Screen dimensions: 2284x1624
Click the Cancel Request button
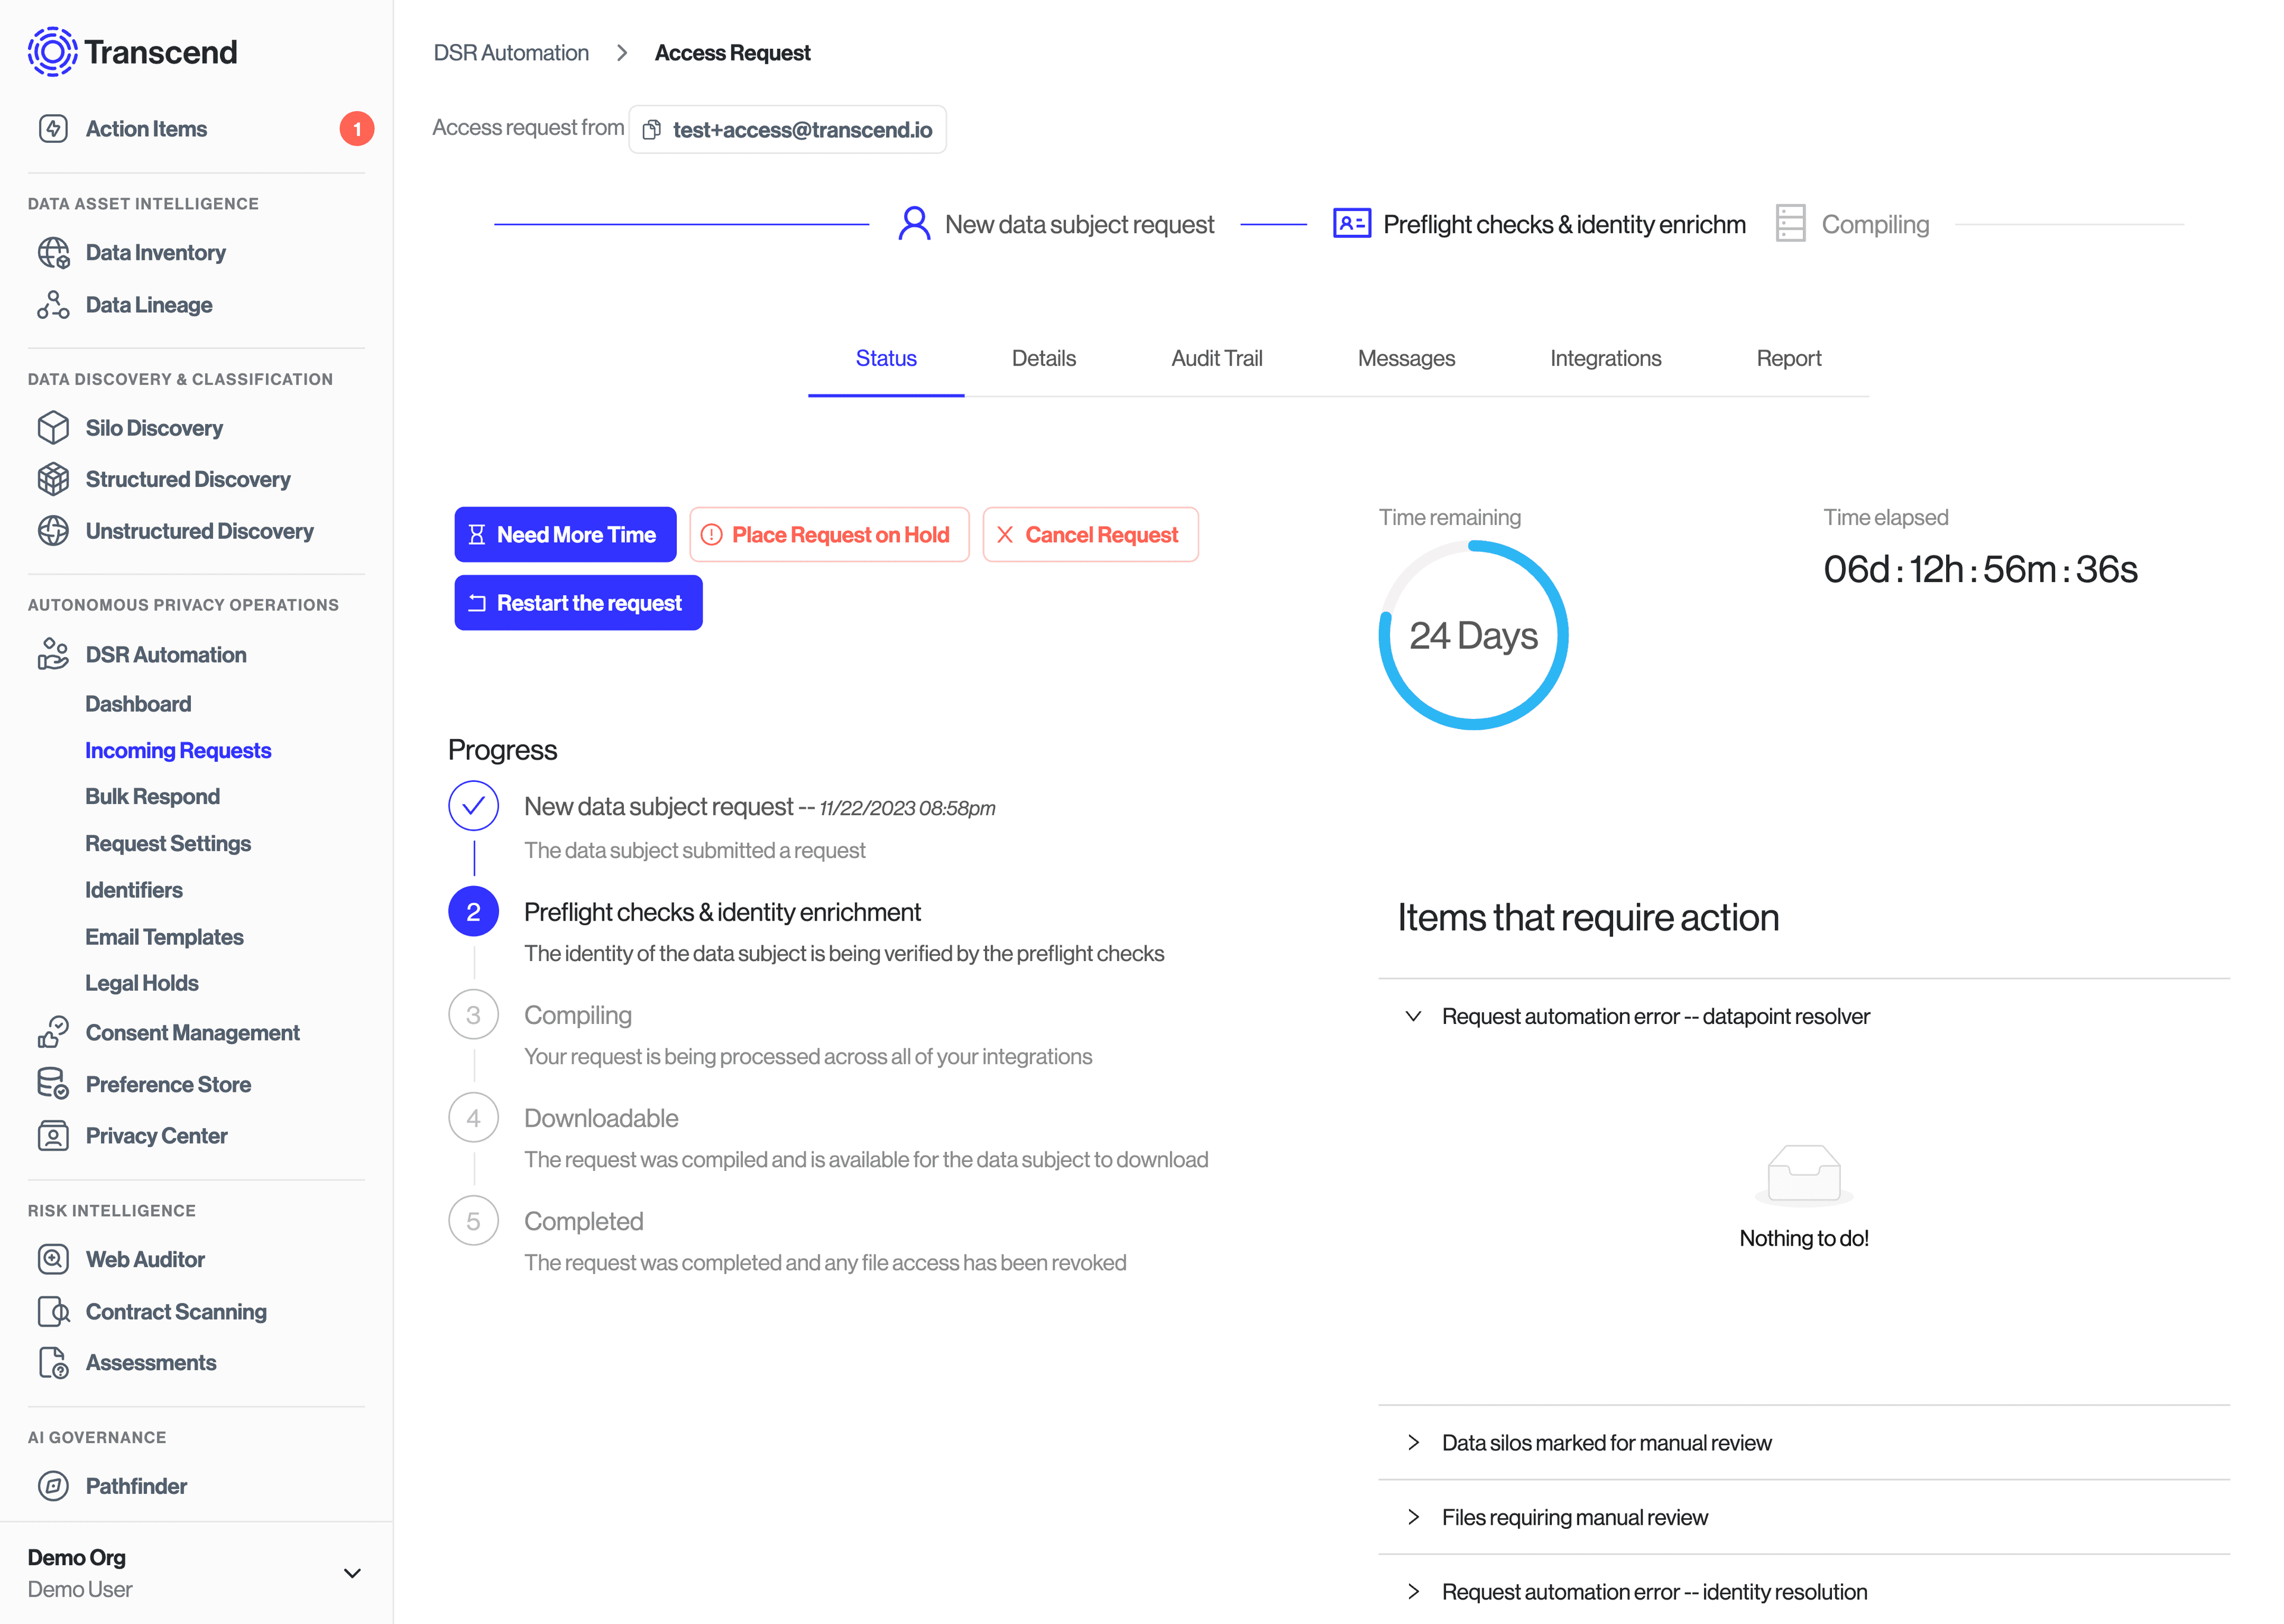click(1088, 533)
